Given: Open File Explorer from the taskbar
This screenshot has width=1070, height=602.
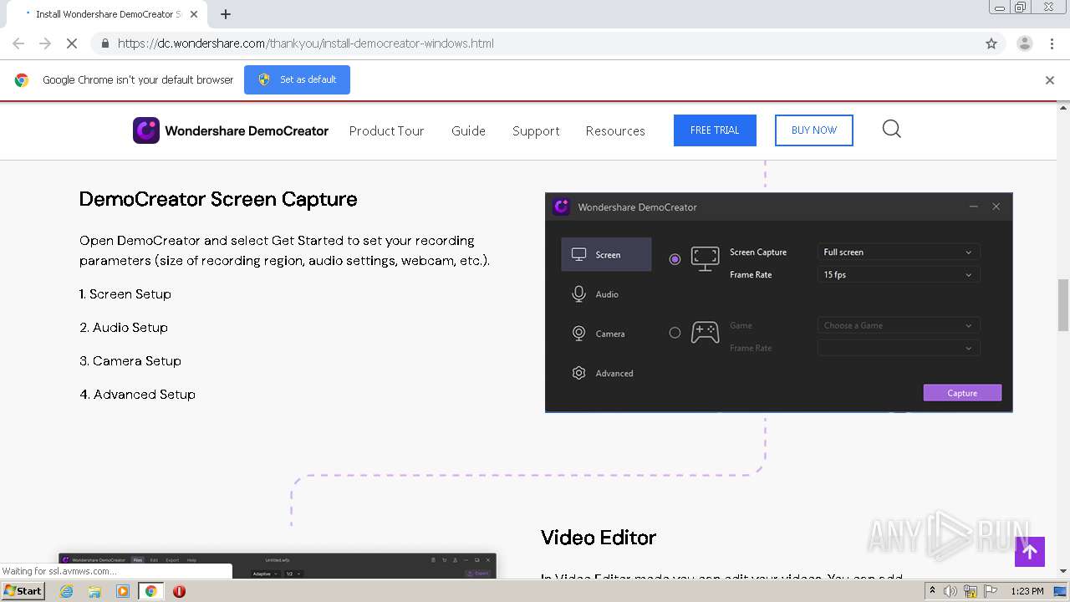Looking at the screenshot, I should (94, 591).
